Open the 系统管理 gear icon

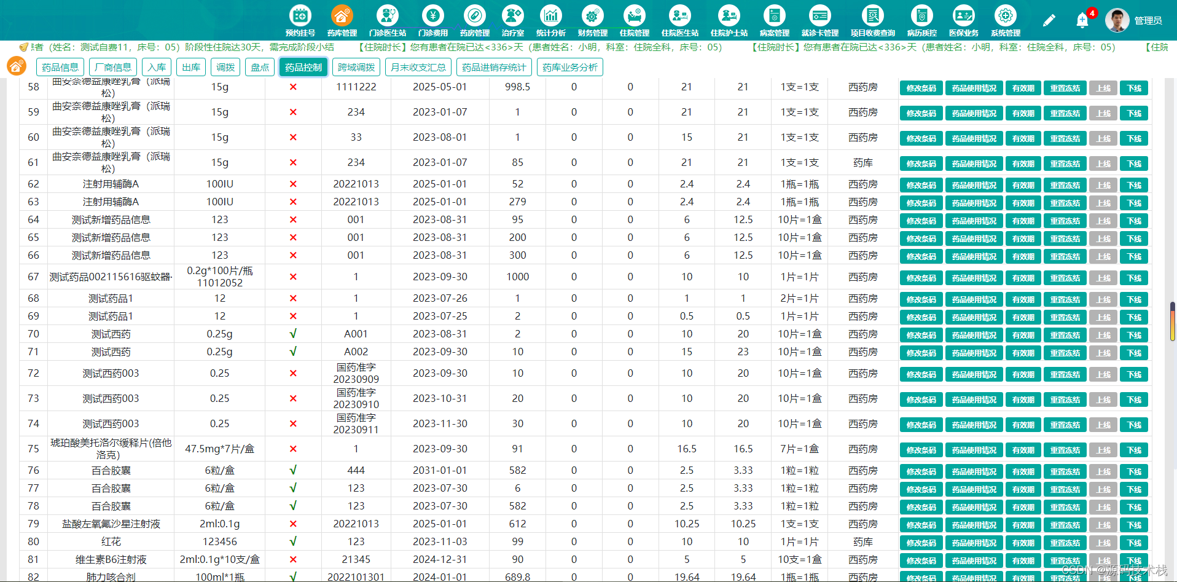click(x=1005, y=15)
